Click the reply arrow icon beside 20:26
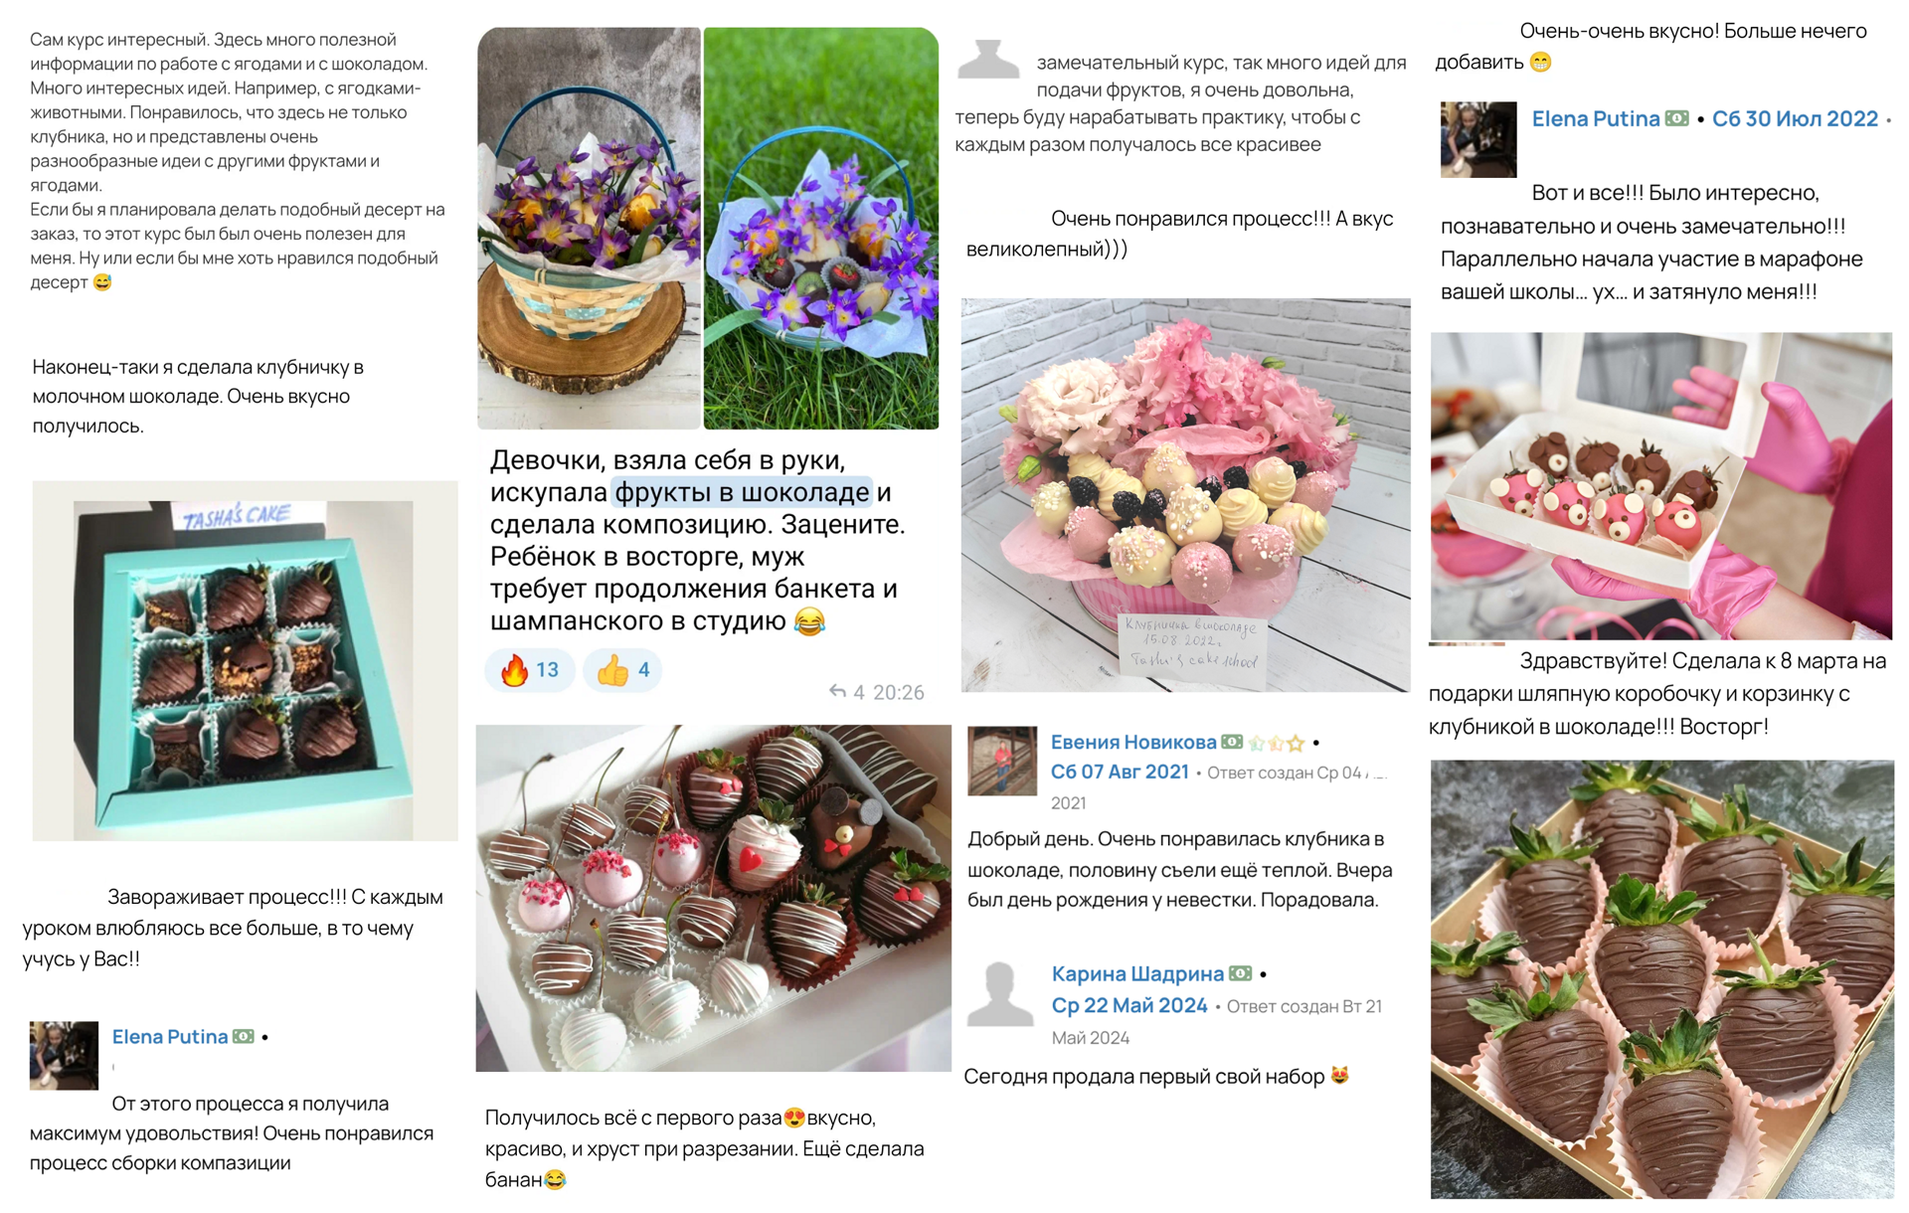Screen dimensions: 1909x1213 837,691
